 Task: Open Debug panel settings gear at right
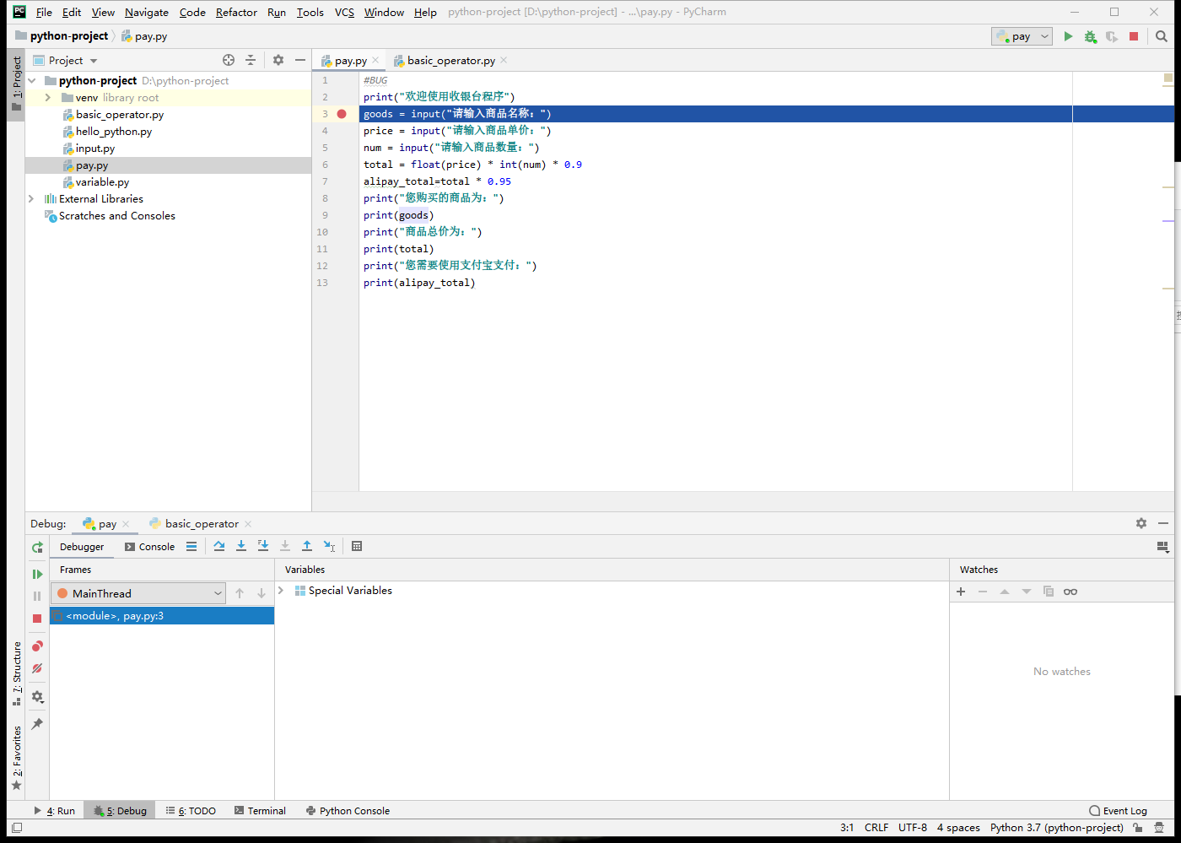[x=1141, y=523]
